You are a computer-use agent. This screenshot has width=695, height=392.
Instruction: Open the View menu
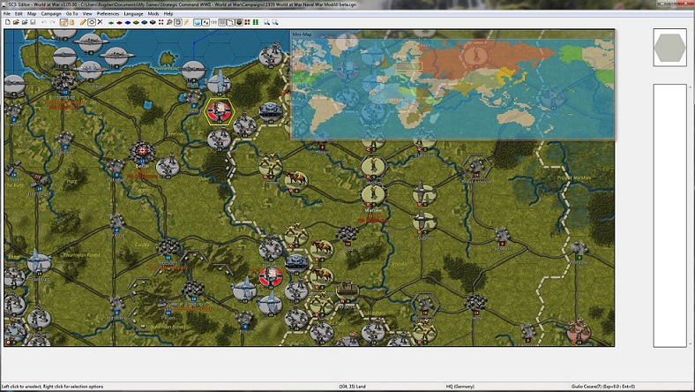coord(87,14)
